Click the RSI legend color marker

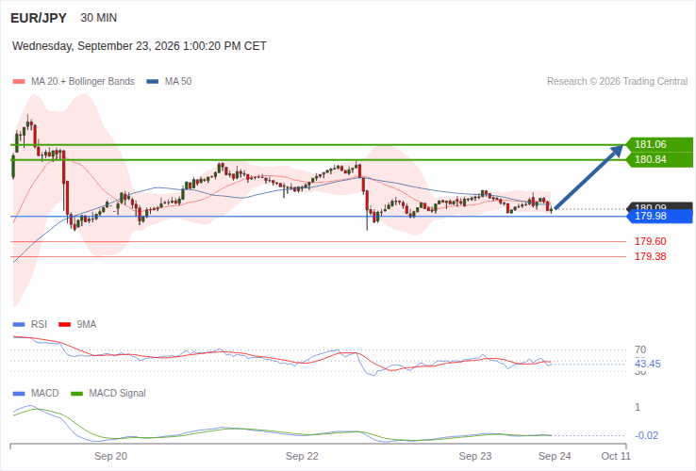click(19, 325)
